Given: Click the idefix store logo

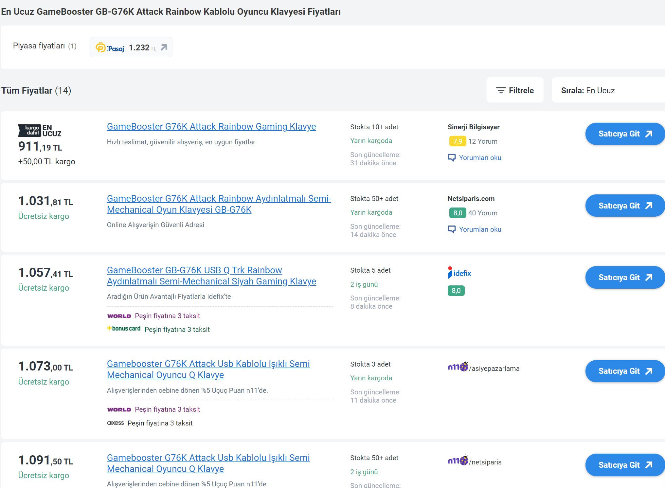Looking at the screenshot, I should 459,273.
